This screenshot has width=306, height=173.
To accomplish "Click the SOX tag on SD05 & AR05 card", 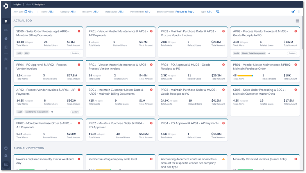I will point(27,53).
